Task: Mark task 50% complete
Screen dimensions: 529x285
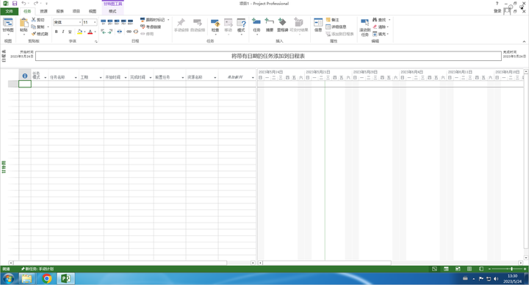Action: click(x=117, y=22)
